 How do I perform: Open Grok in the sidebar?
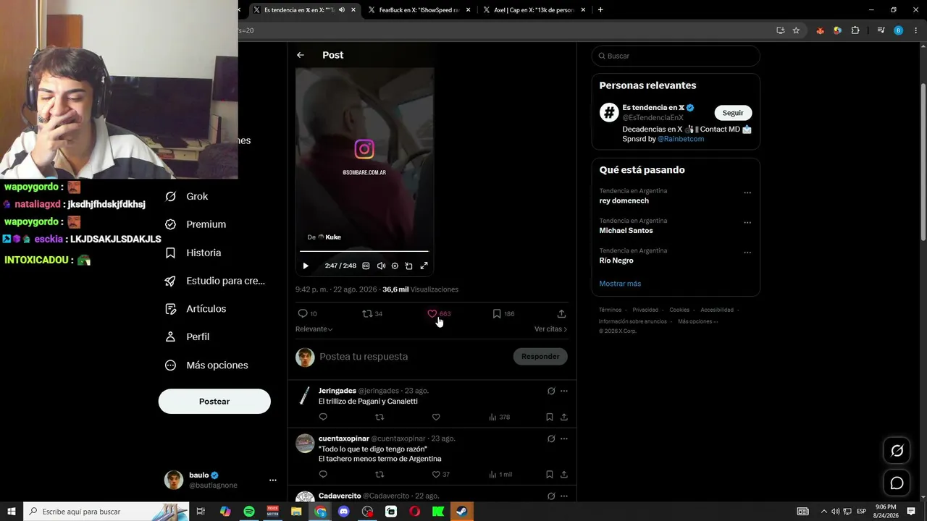pyautogui.click(x=187, y=196)
